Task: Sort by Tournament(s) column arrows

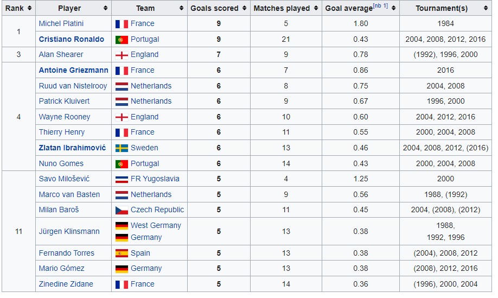Action: [x=486, y=8]
